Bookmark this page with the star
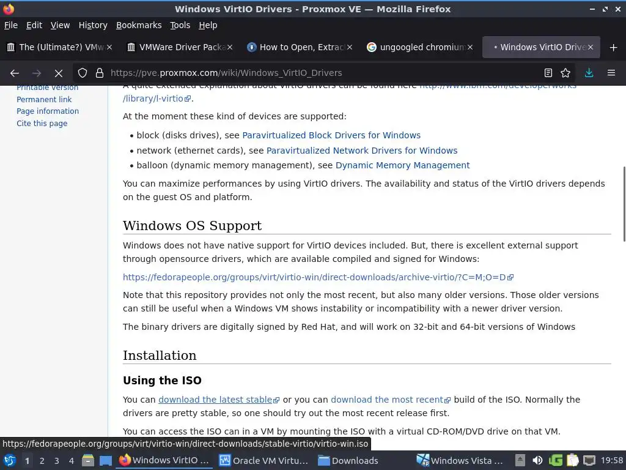Screen dimensions: 626x470 [x=565, y=73]
